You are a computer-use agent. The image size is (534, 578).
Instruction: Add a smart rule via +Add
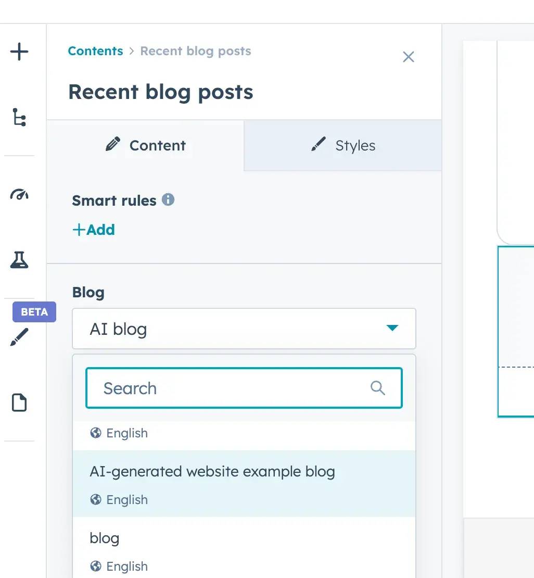pos(94,230)
